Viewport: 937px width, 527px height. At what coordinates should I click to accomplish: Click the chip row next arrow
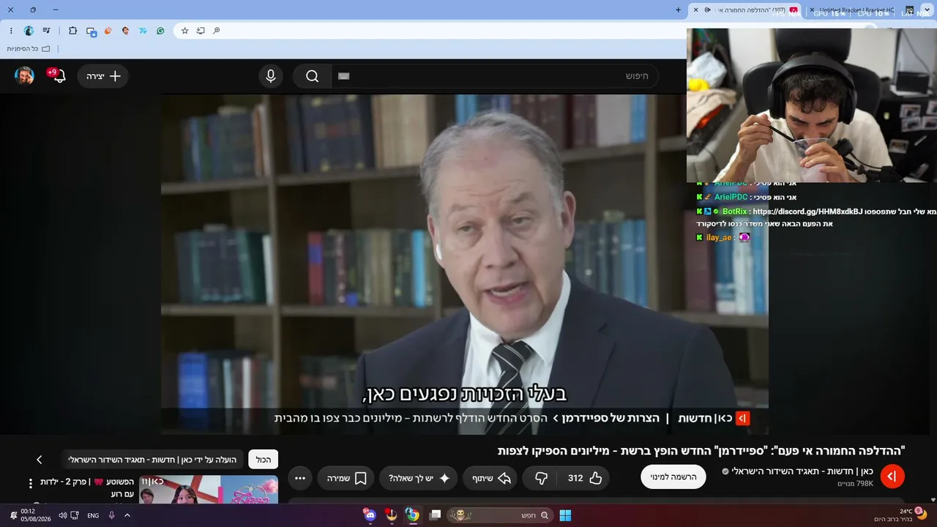(x=40, y=460)
